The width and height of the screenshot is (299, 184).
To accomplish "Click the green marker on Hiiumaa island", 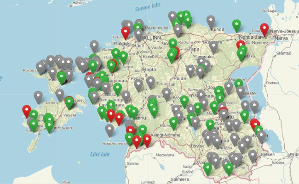I will 62,77.
